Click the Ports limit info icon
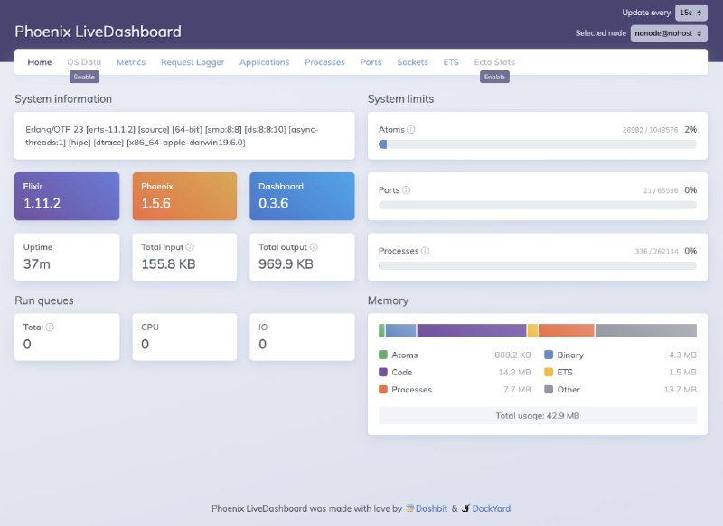Screen dimensions: 723x526 click(406, 190)
